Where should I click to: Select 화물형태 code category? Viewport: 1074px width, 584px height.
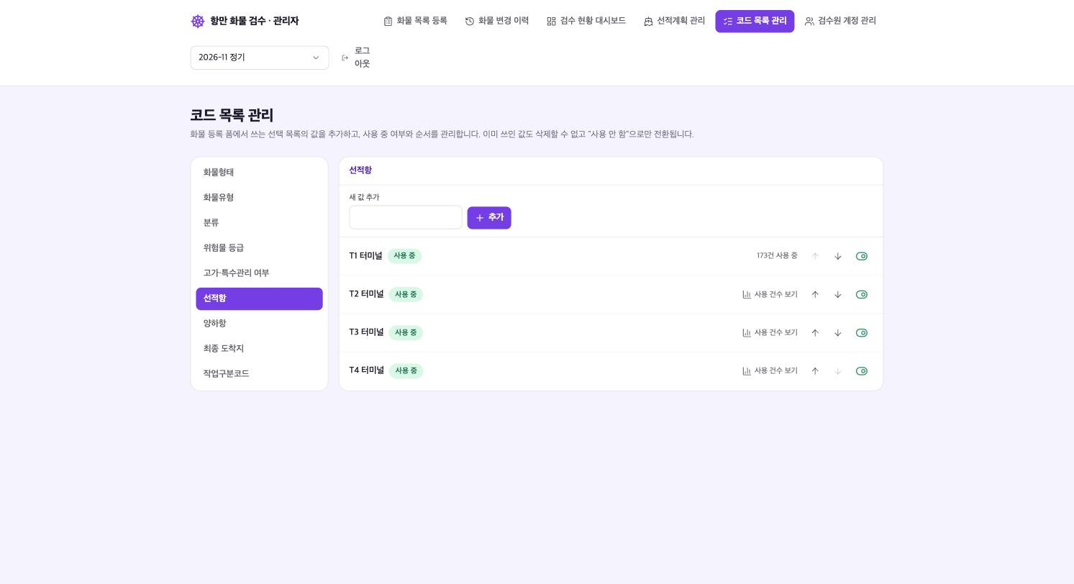[260, 173]
